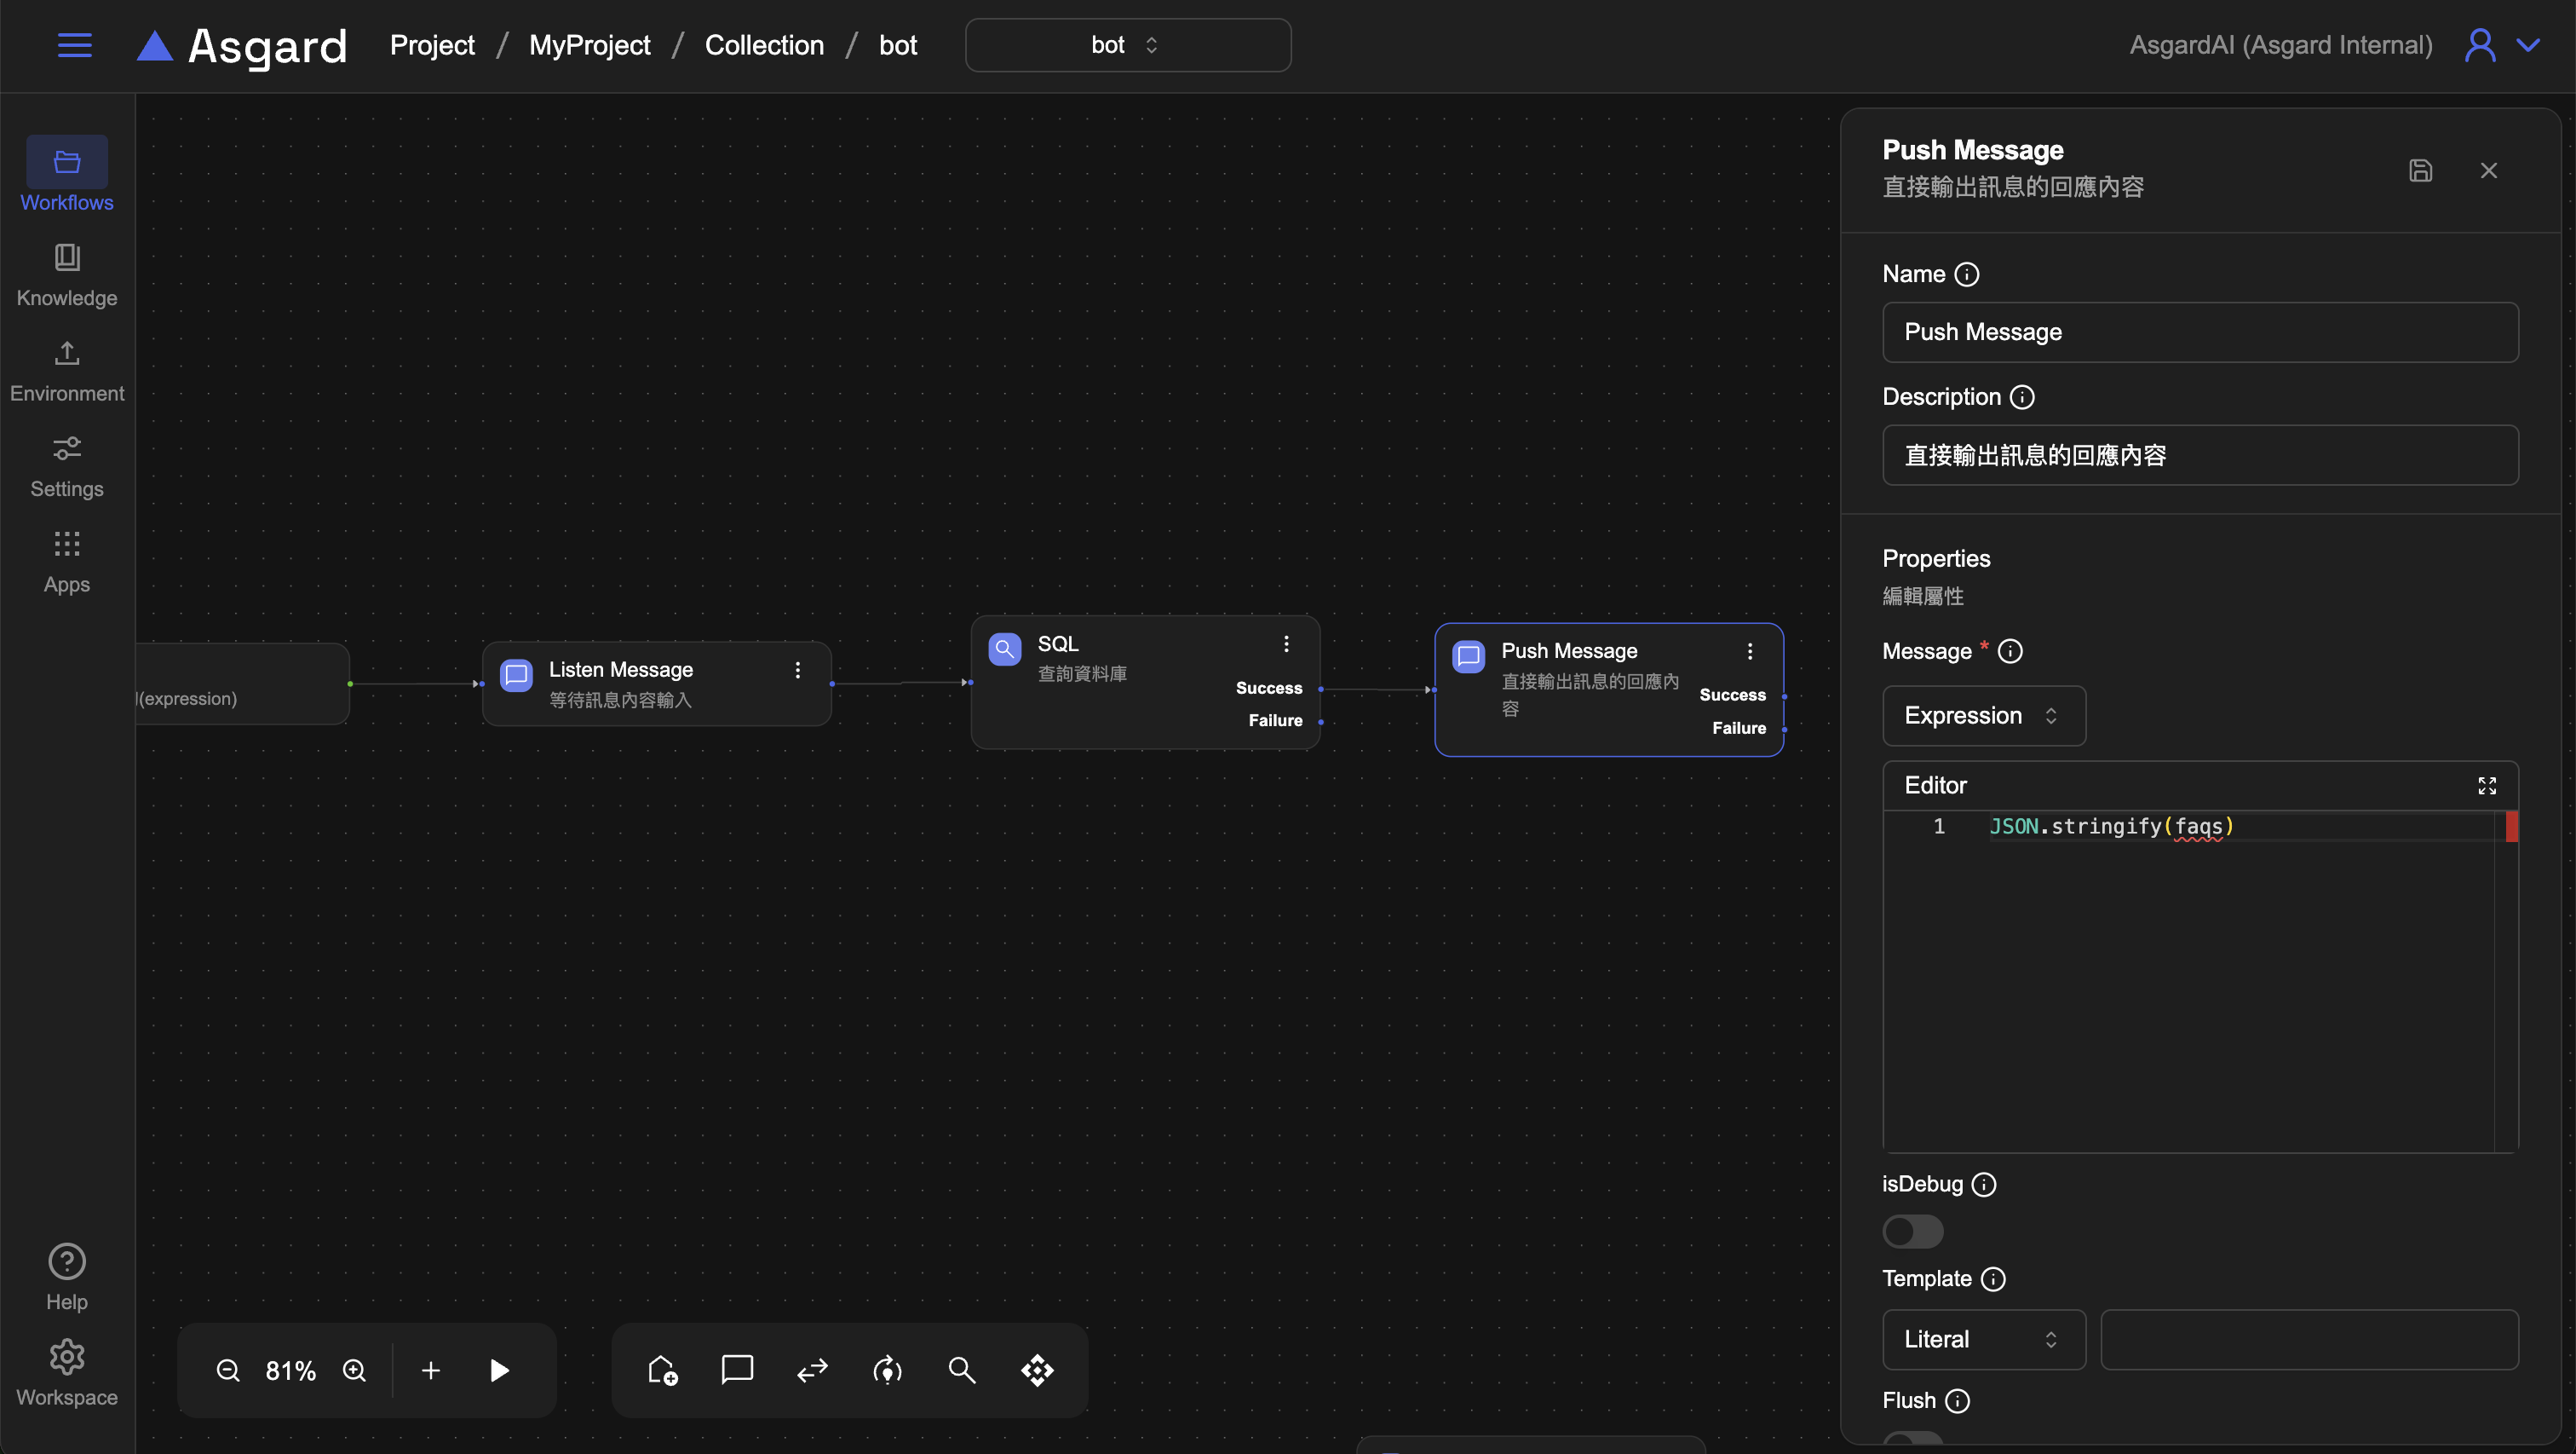Viewport: 2576px width, 1454px height.
Task: Open the Message Expression dropdown
Action: click(1983, 715)
